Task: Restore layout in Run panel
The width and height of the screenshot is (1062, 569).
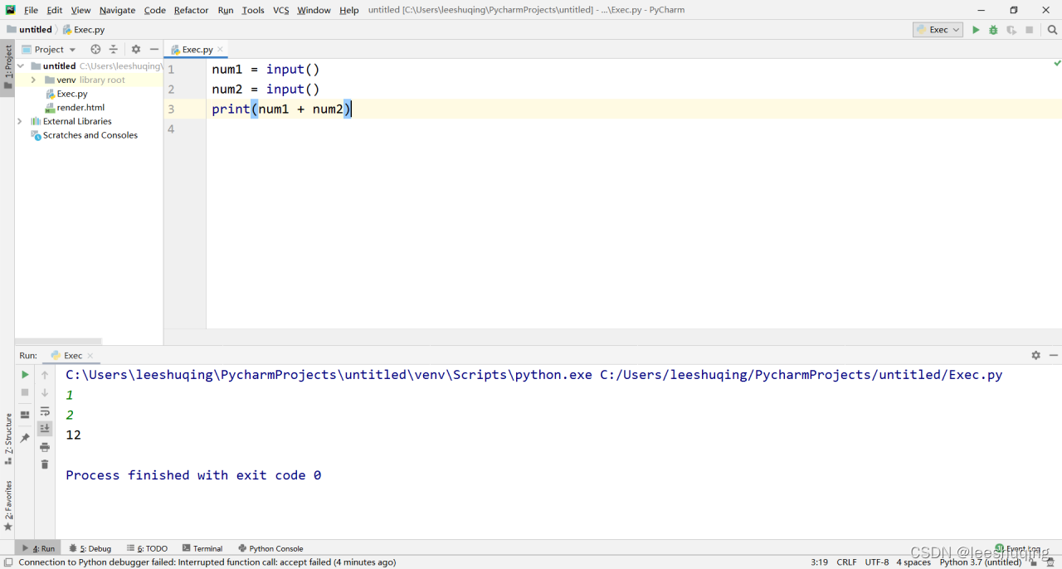Action: coord(25,415)
